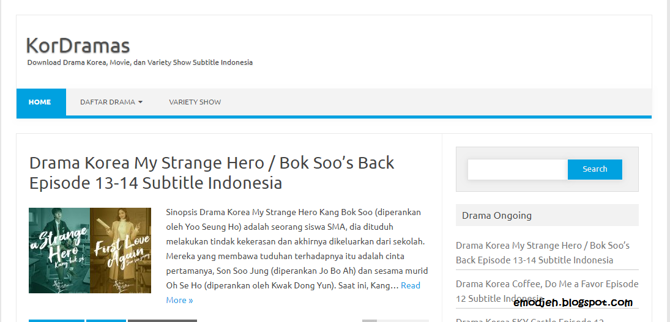This screenshot has width=670, height=322.
Task: Focus the sidebar search input field
Action: [518, 169]
